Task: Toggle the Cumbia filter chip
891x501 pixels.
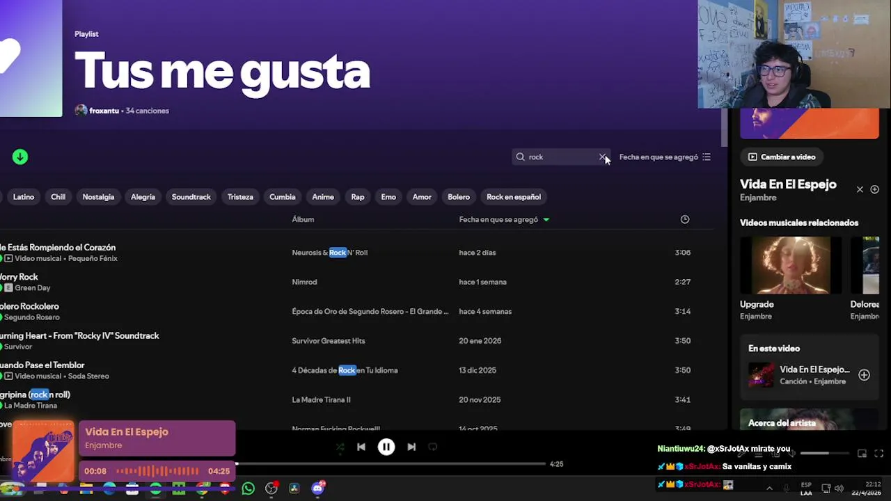Action: pyautogui.click(x=282, y=197)
